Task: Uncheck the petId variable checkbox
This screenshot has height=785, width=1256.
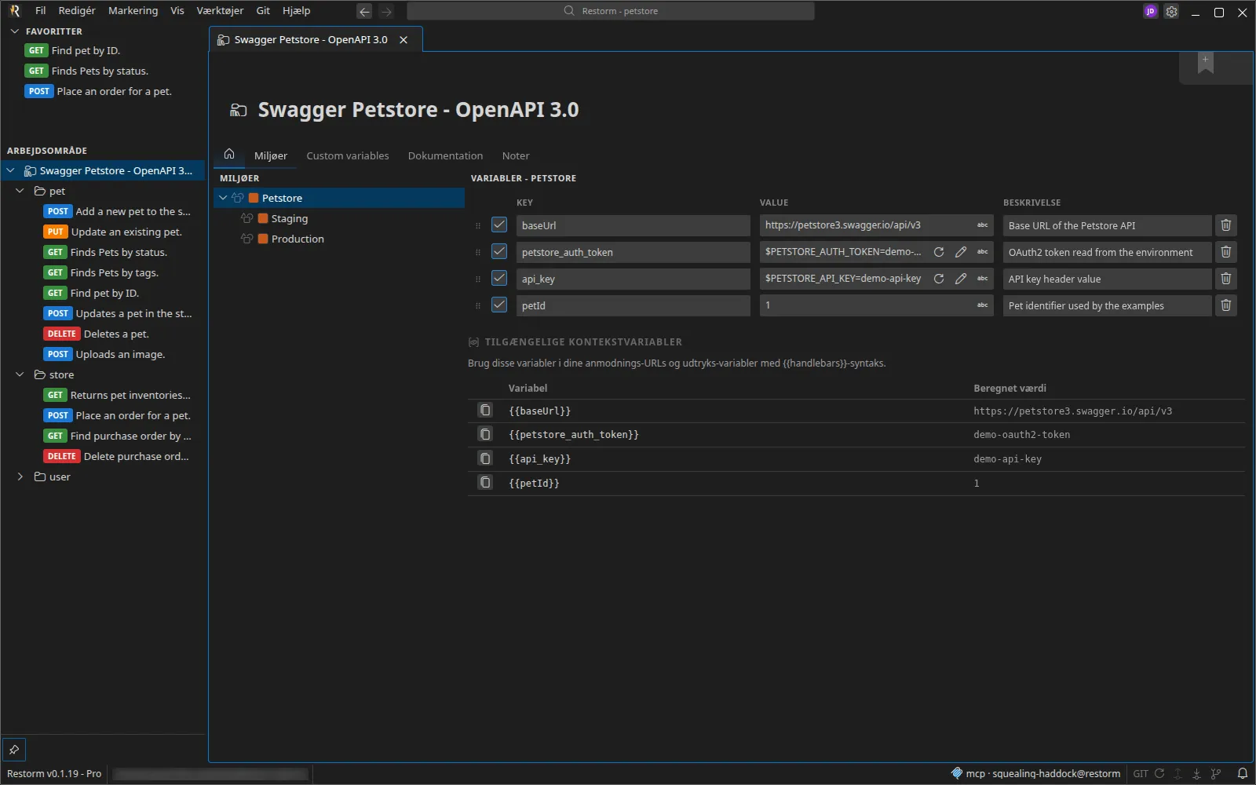Action: [499, 305]
